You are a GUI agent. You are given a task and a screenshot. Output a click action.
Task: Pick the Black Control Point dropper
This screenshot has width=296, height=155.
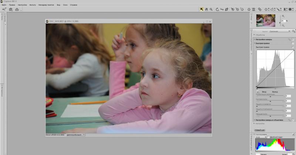click(x=233, y=9)
